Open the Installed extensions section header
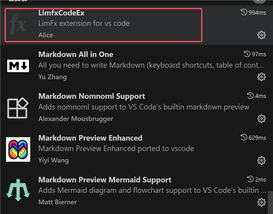Viewport: 273px width, 214px height. pyautogui.click(x=16, y=1)
